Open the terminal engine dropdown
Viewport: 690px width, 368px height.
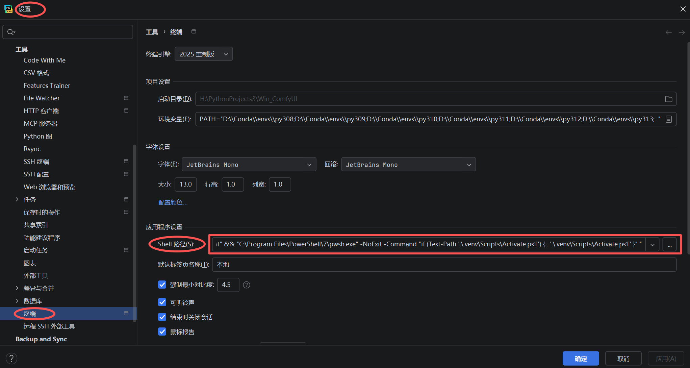[x=203, y=54]
